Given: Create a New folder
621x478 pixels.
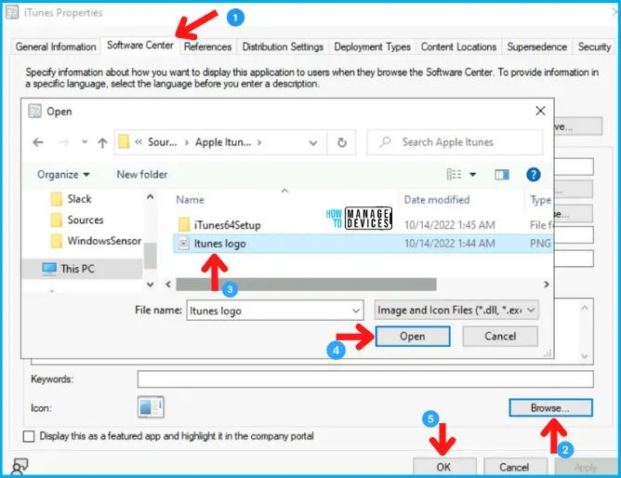Looking at the screenshot, I should (142, 174).
